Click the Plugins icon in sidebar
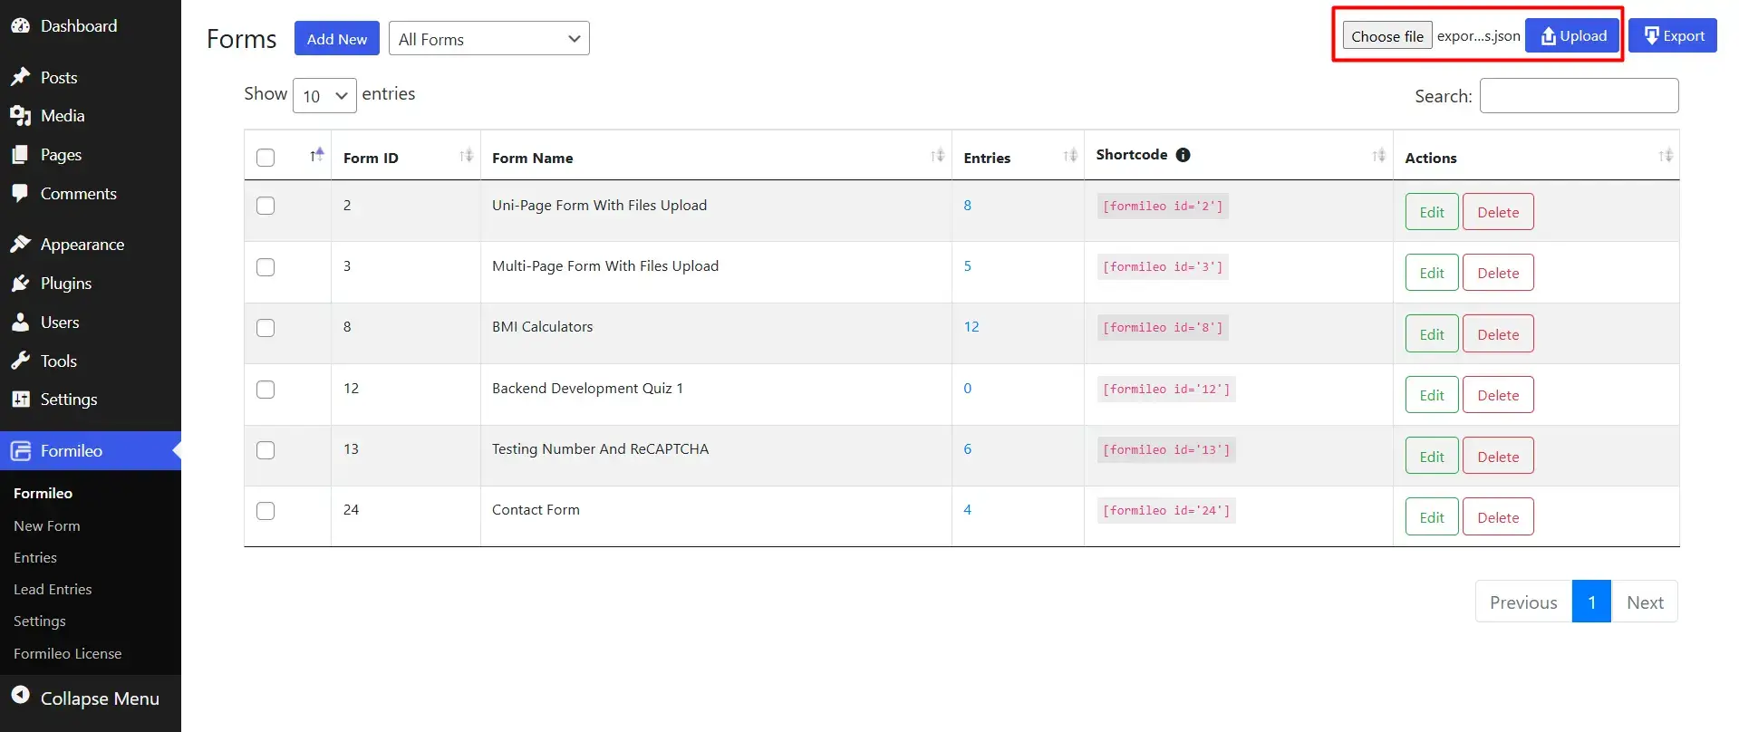This screenshot has height=732, width=1739. pos(20,284)
